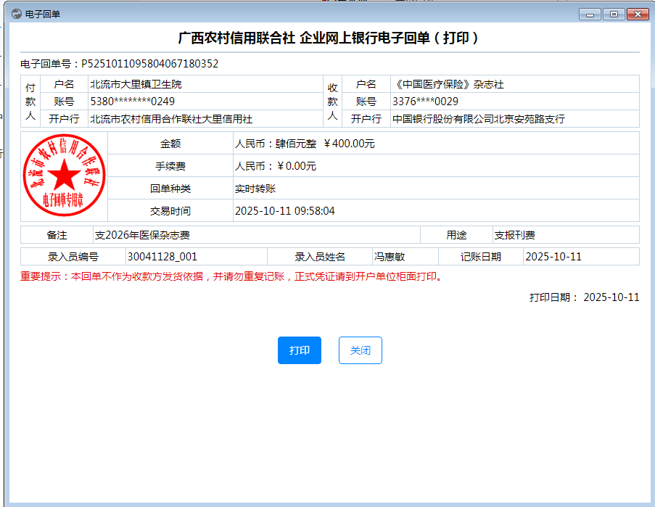655x507 pixels.
Task: Click payee name 《中国医疗保险》杂志社
Action: coord(448,84)
